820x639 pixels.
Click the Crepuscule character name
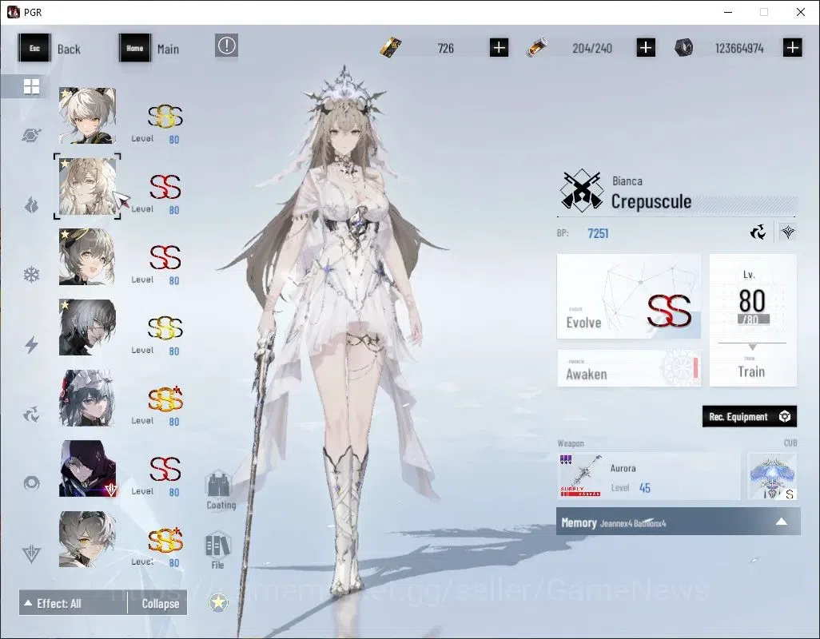651,201
